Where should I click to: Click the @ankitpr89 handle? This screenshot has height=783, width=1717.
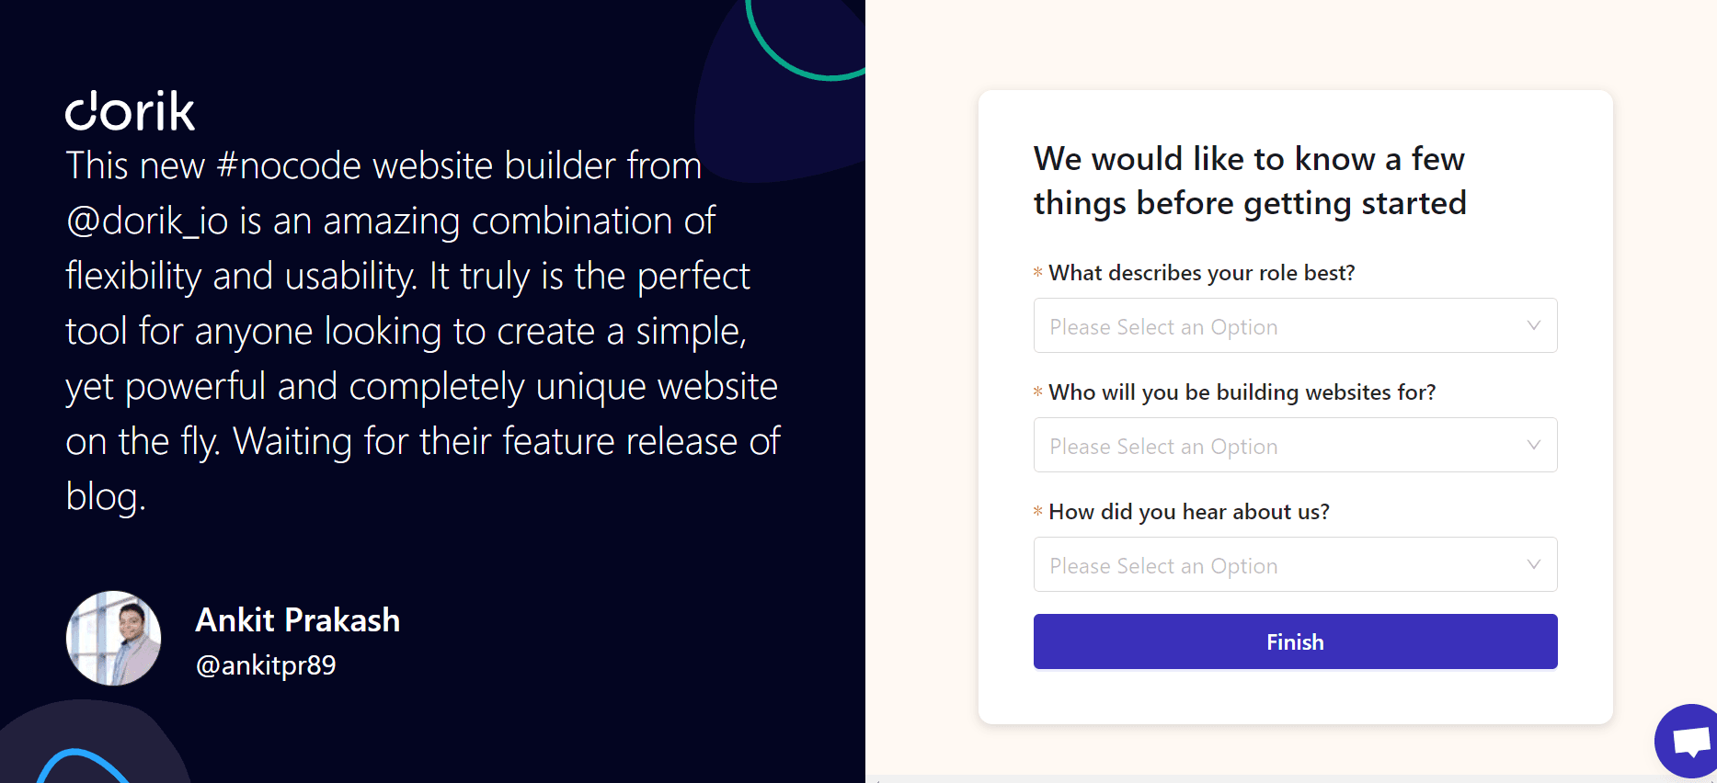(x=266, y=664)
